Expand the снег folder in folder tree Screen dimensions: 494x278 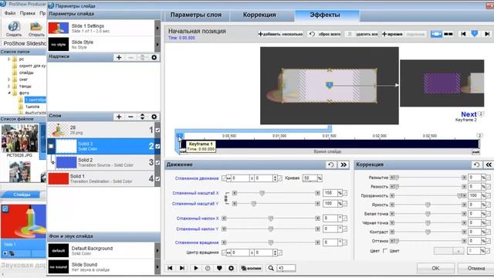[8, 80]
